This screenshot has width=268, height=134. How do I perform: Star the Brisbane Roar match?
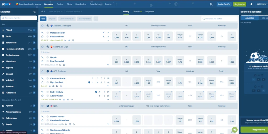[42, 36]
